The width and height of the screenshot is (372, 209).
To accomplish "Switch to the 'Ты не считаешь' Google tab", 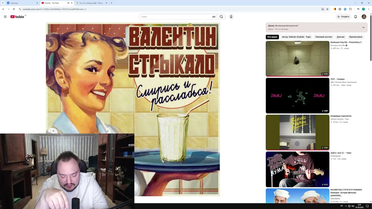I will [91, 3].
